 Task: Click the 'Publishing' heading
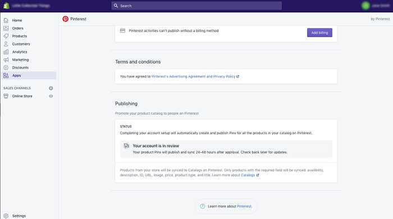(126, 103)
